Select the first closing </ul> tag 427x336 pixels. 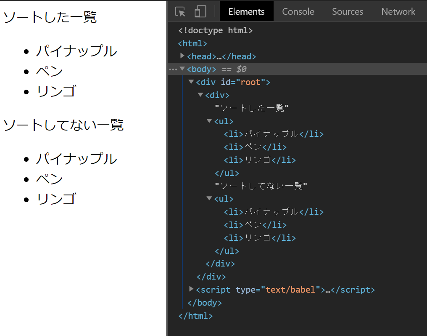coord(227,173)
